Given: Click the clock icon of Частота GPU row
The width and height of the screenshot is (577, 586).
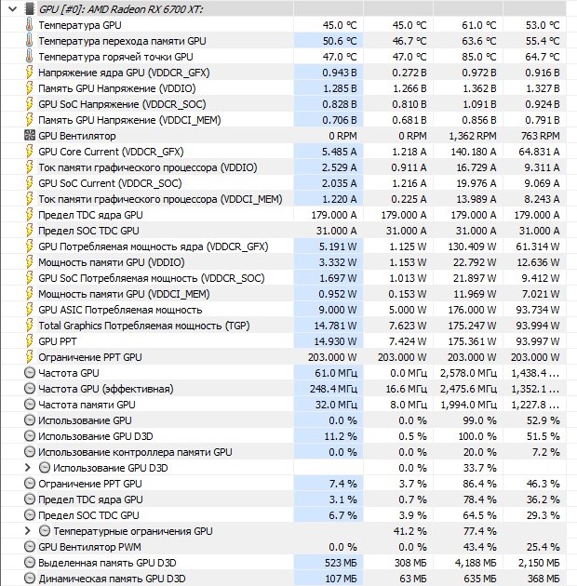Looking at the screenshot, I should [29, 373].
